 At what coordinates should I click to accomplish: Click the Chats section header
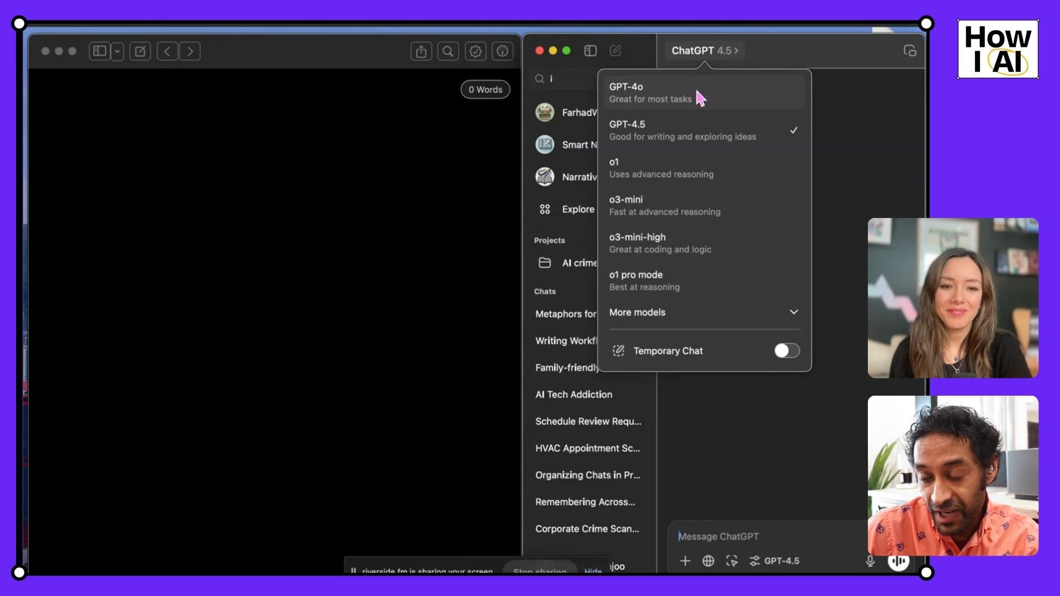click(545, 291)
